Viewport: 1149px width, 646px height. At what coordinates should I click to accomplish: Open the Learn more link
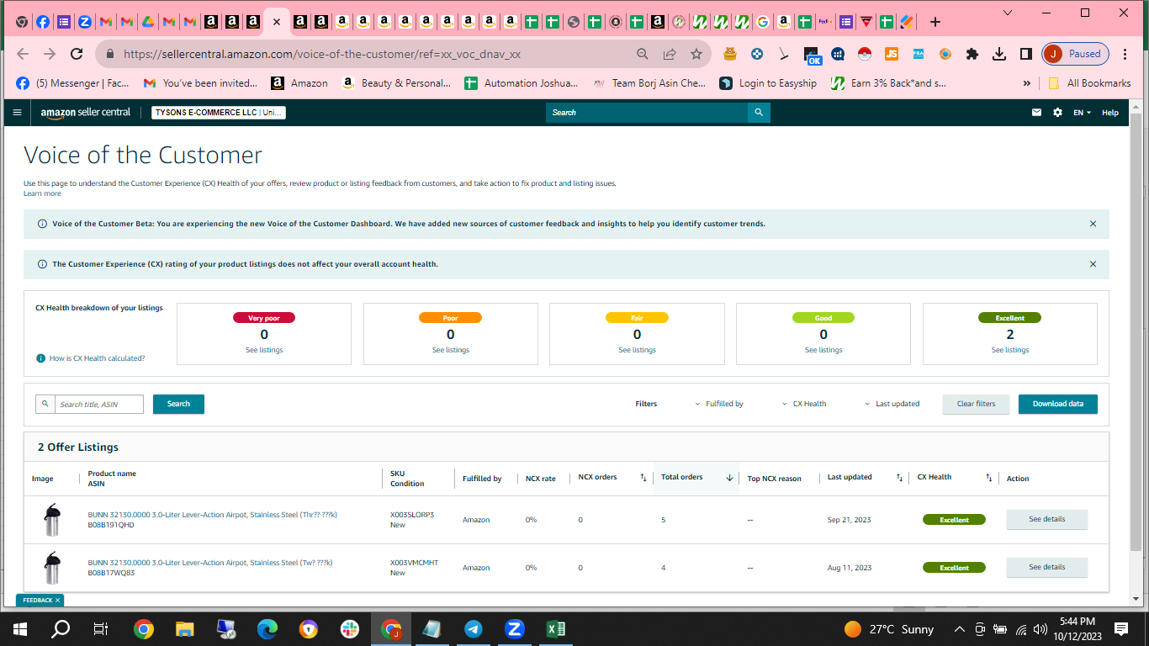coord(42,193)
